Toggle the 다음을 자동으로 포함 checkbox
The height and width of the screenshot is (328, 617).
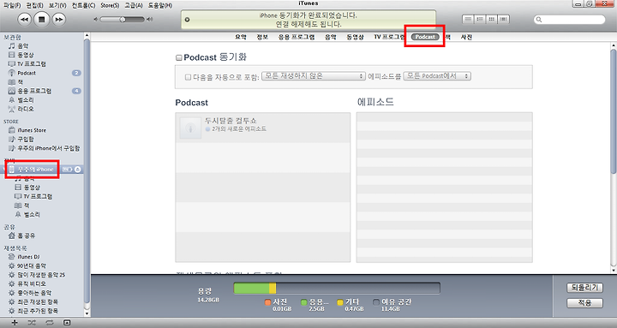pyautogui.click(x=188, y=77)
